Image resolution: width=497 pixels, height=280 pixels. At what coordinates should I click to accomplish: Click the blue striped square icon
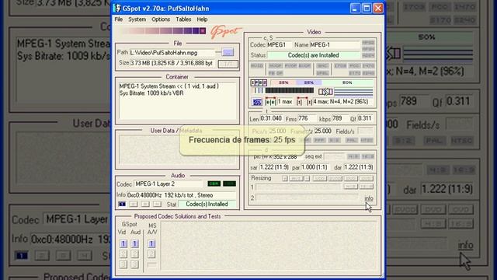tap(257, 102)
